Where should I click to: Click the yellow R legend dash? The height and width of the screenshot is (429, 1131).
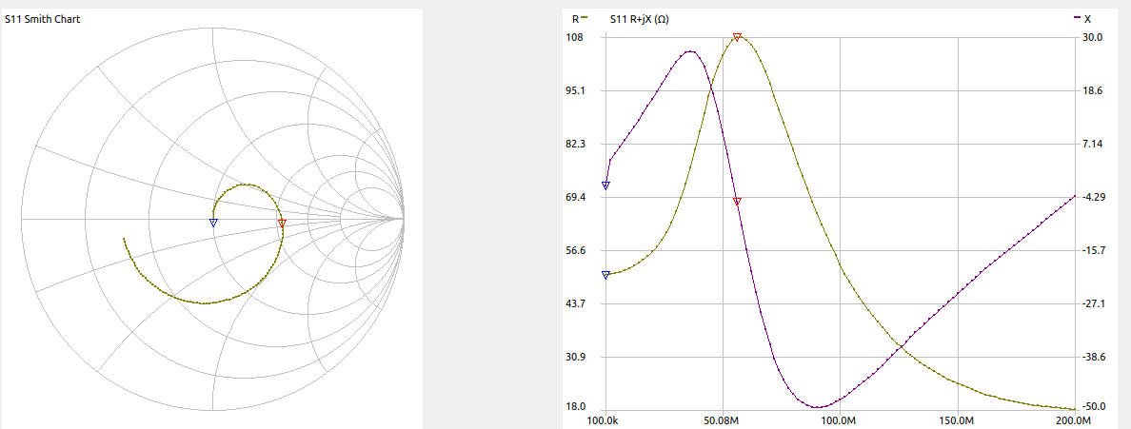tap(584, 18)
